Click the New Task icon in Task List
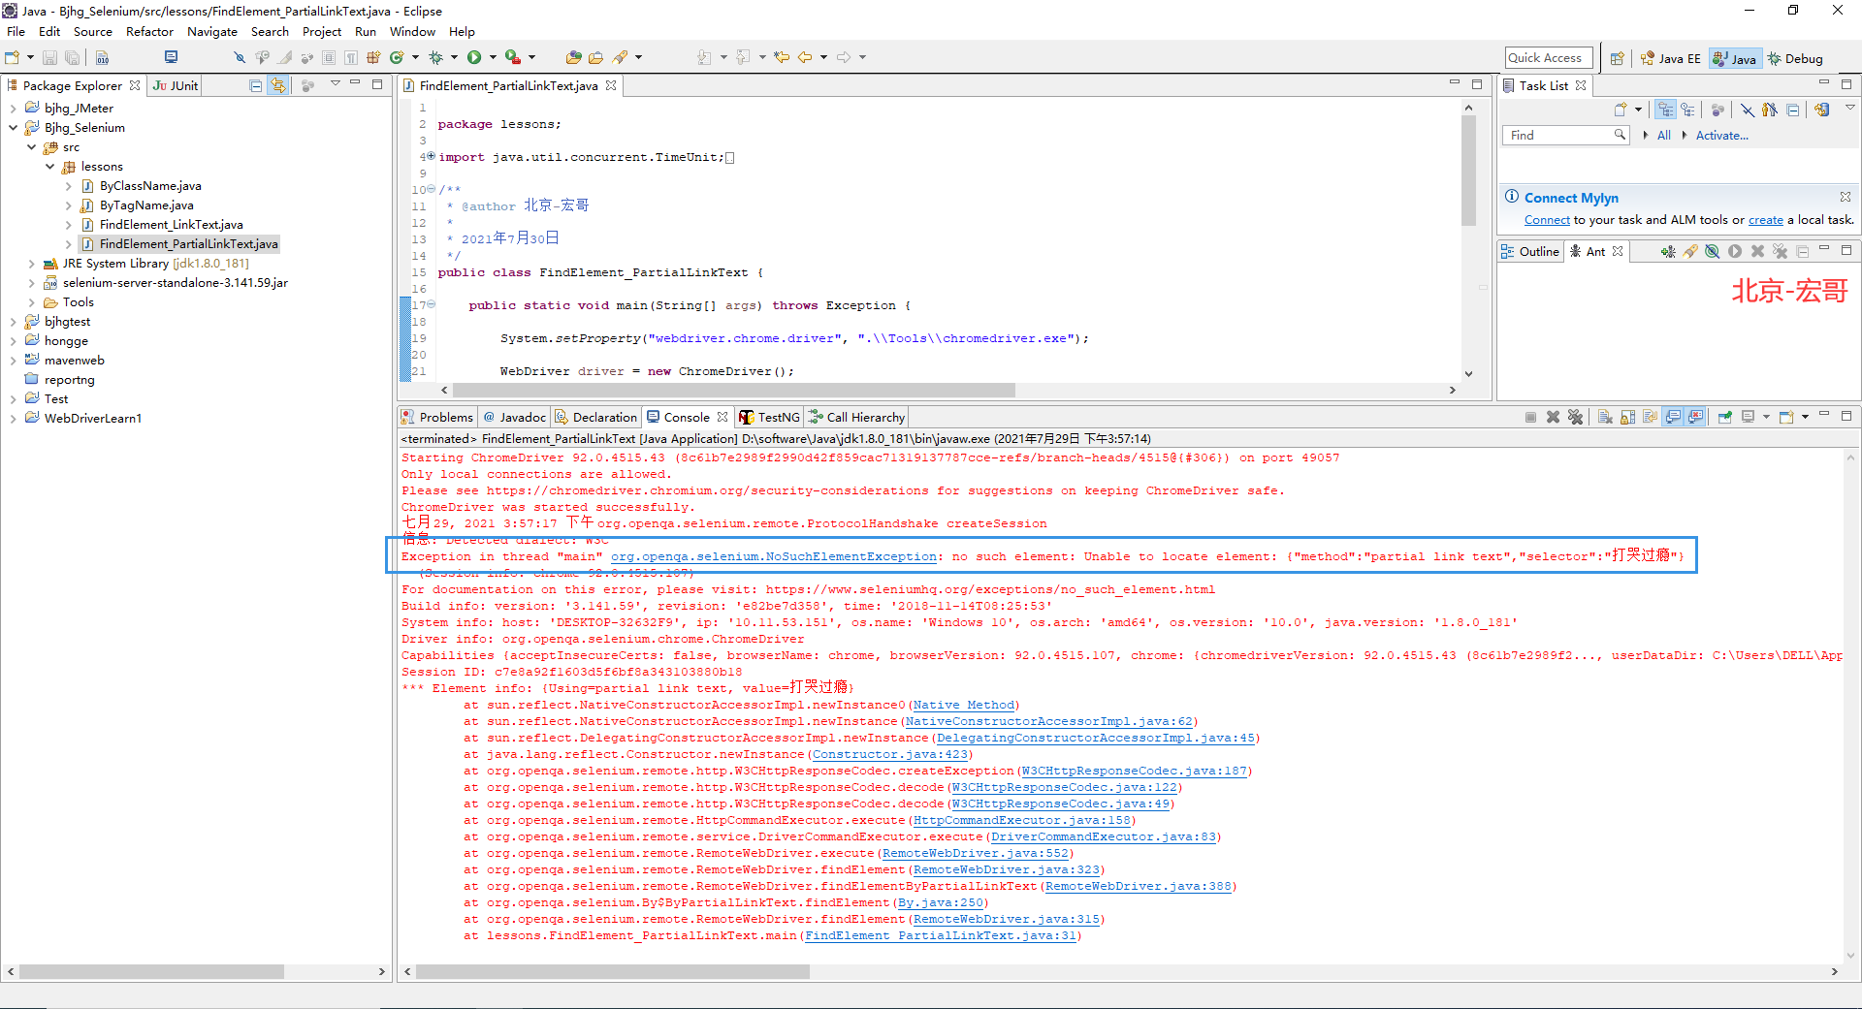 coord(1620,110)
